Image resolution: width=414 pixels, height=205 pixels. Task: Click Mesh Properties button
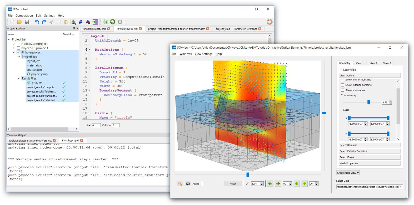click(369, 163)
